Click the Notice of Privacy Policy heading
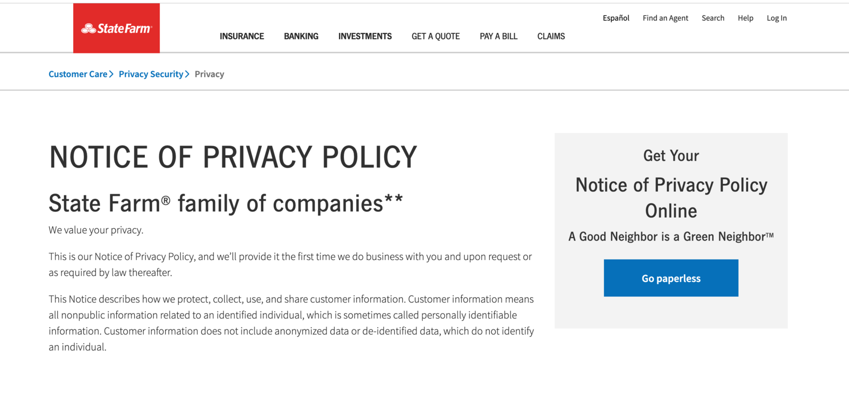This screenshot has width=849, height=411. pos(233,157)
